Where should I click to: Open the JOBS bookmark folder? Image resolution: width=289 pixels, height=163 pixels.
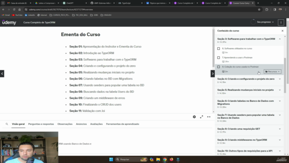click(x=94, y=15)
